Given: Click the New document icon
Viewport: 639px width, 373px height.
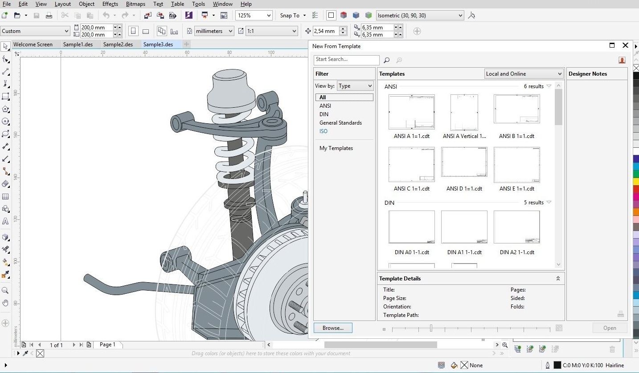Looking at the screenshot, I should click(4, 15).
